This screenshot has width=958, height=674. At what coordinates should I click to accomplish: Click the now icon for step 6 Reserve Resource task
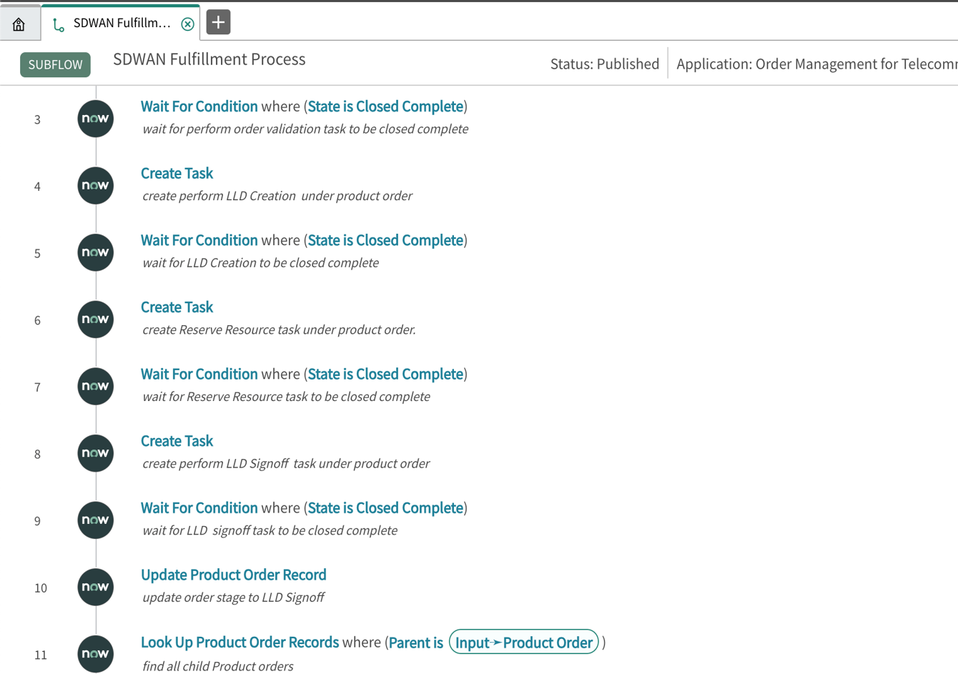tap(95, 319)
